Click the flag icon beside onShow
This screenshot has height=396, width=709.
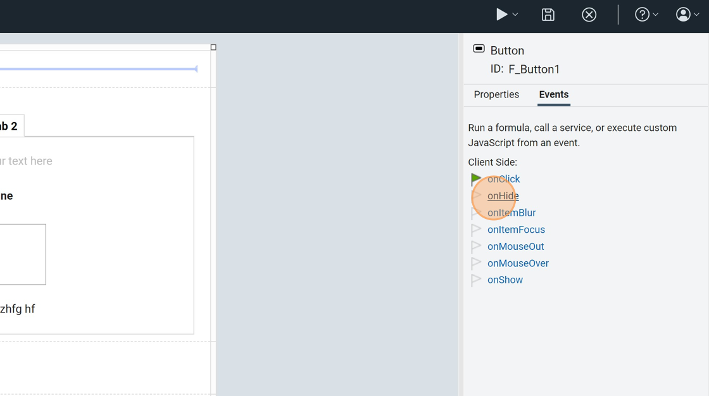point(476,280)
